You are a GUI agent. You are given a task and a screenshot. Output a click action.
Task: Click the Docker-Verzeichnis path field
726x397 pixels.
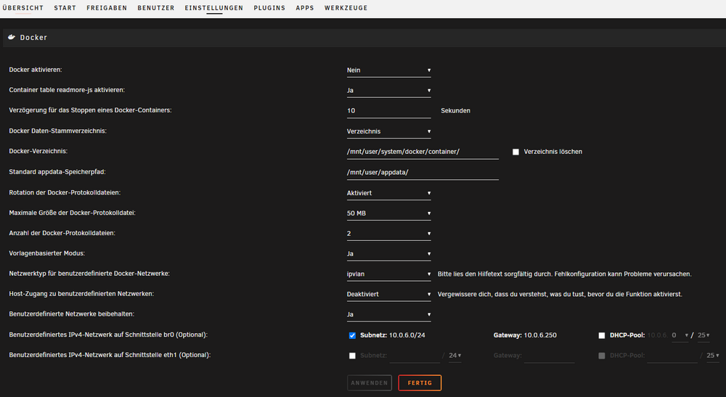click(423, 152)
